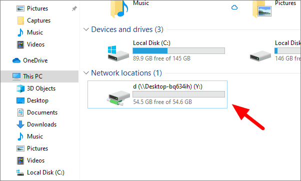Select the Music folder icon at top
Image resolution: width=301 pixels, height=181 pixels.
click(119, 8)
